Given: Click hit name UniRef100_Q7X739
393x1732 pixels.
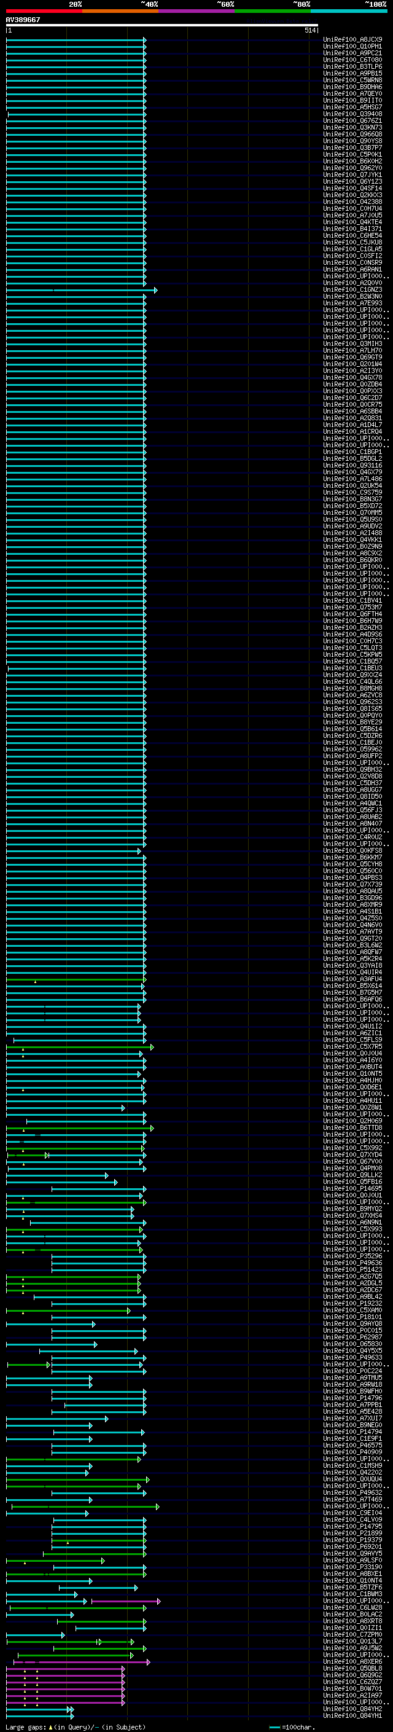Looking at the screenshot, I should (x=352, y=884).
